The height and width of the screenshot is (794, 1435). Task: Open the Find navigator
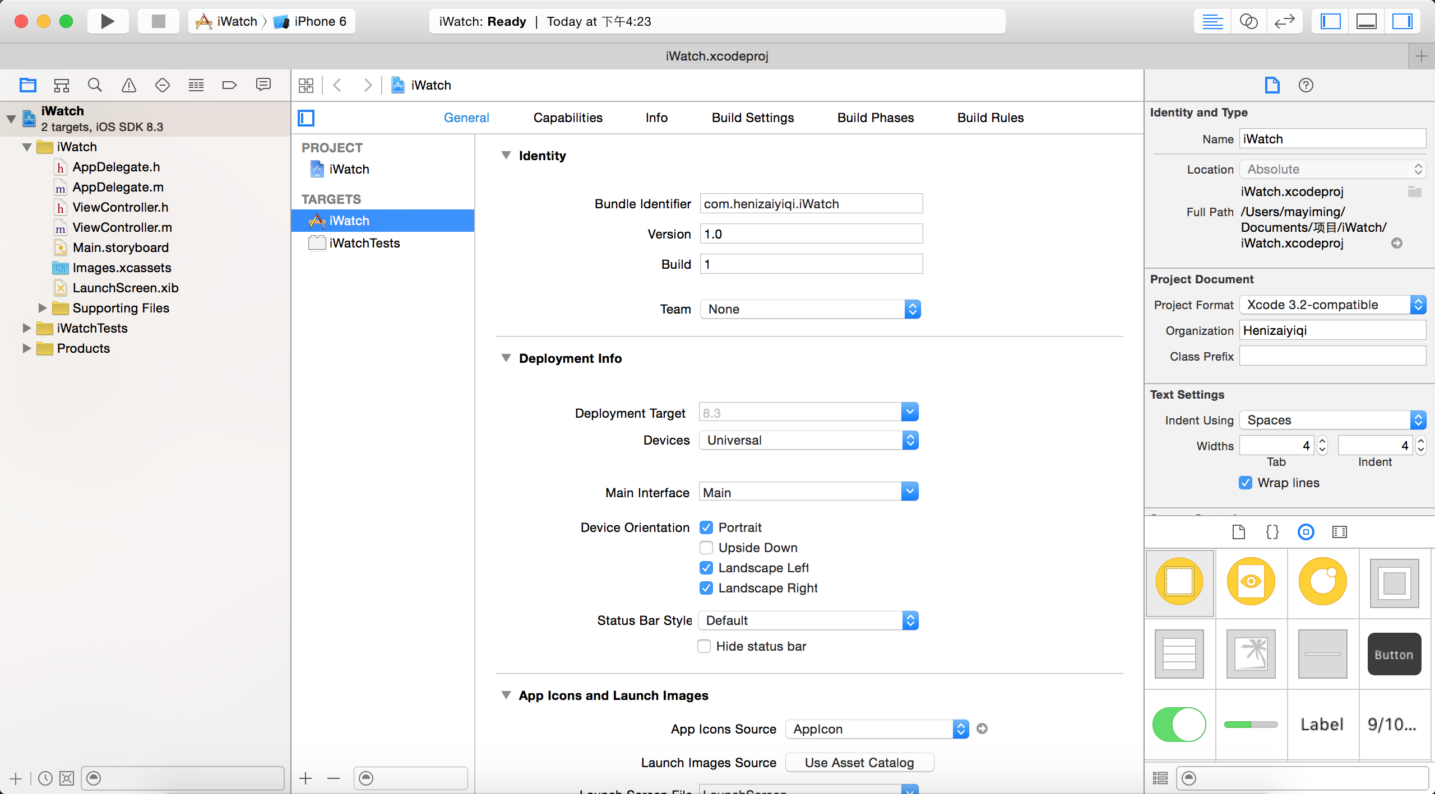[95, 85]
